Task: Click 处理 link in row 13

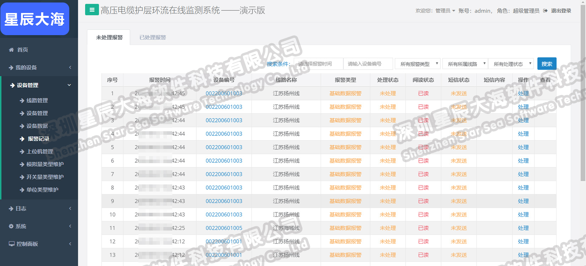Action: pos(523,255)
